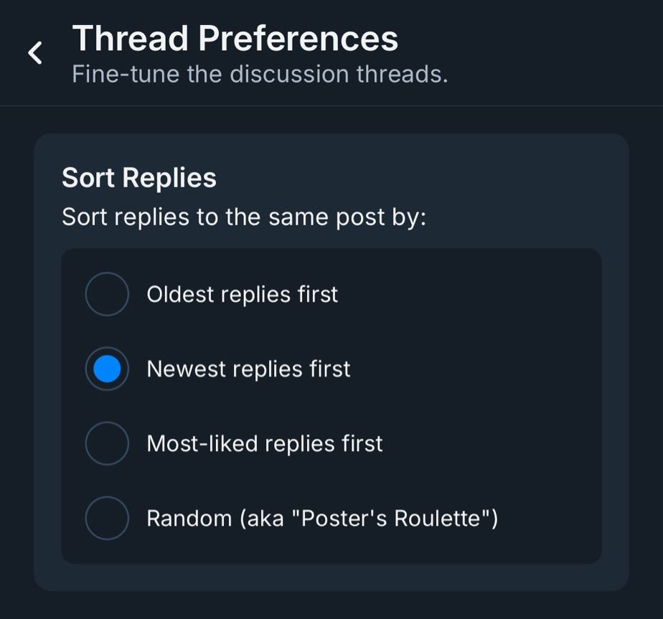Click the "Oldest replies first" label text
This screenshot has width=663, height=619.
coord(242,294)
